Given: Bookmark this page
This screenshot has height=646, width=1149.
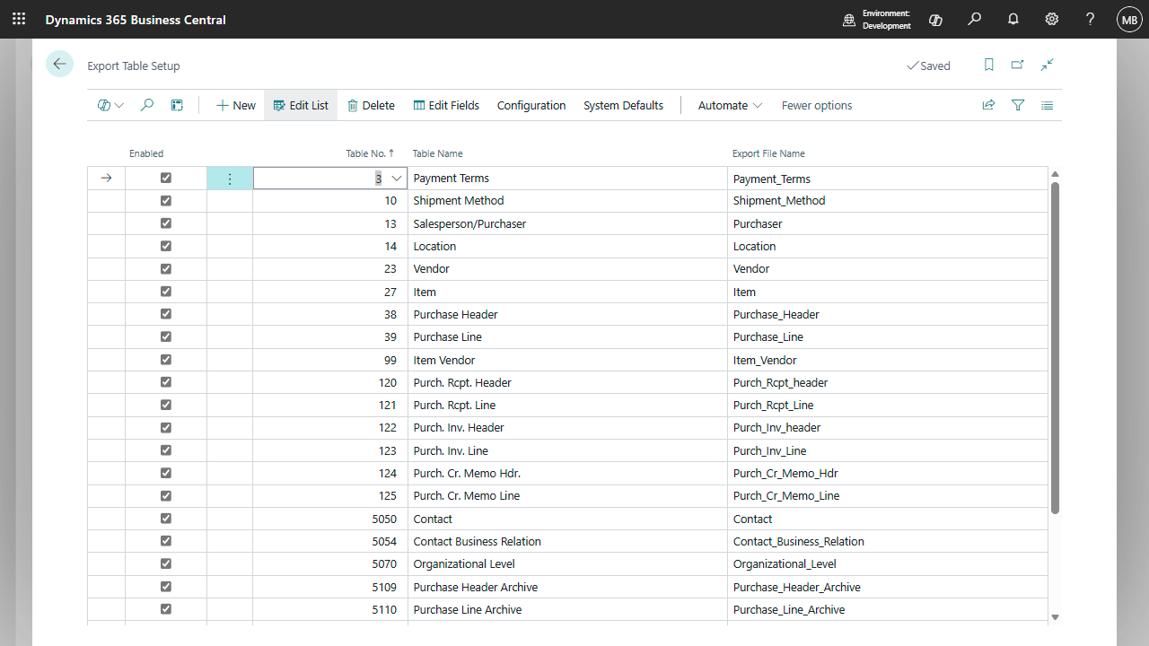Looking at the screenshot, I should coord(989,65).
